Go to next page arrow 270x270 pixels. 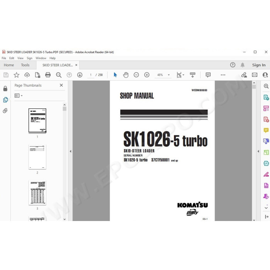80,75
